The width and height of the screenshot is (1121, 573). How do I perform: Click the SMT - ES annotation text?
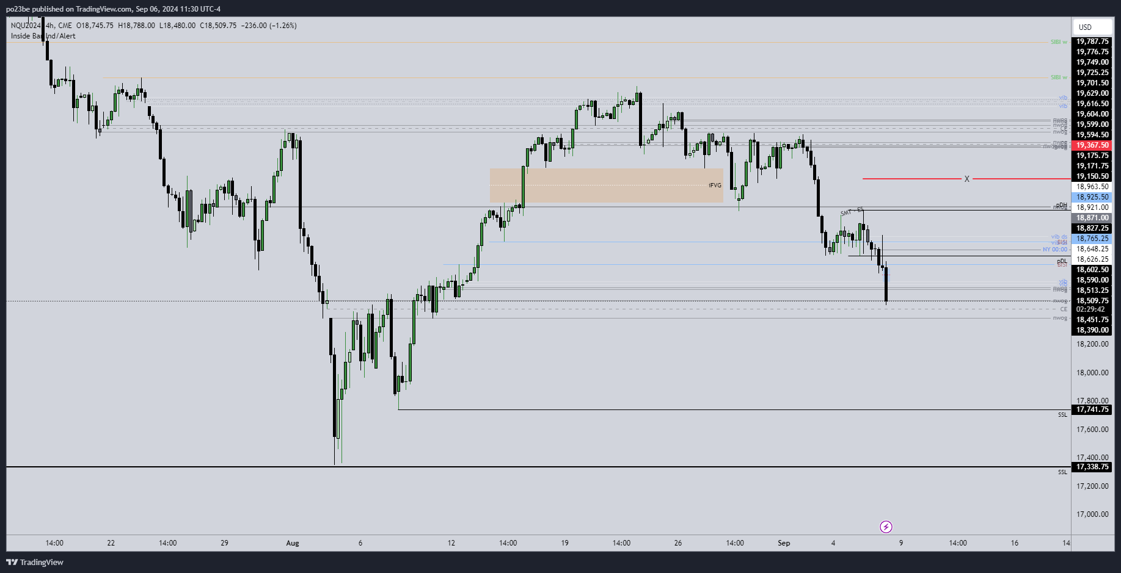tap(852, 212)
